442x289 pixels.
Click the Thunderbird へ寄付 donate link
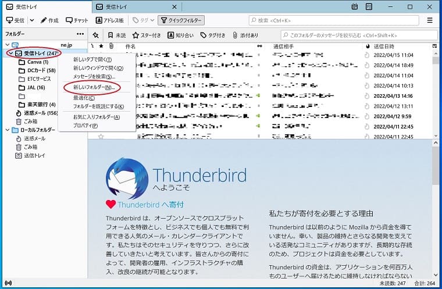tap(151, 205)
